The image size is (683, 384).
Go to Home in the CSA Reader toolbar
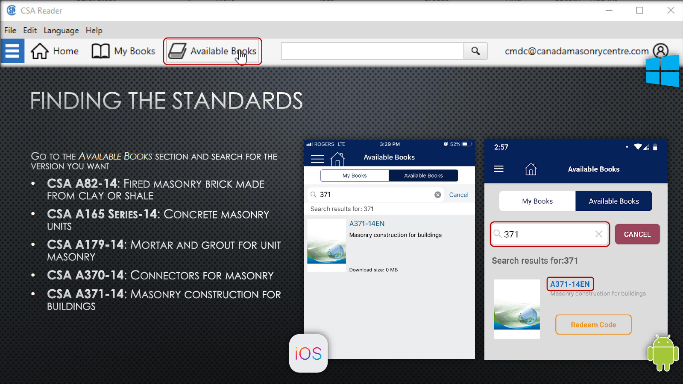(x=55, y=51)
